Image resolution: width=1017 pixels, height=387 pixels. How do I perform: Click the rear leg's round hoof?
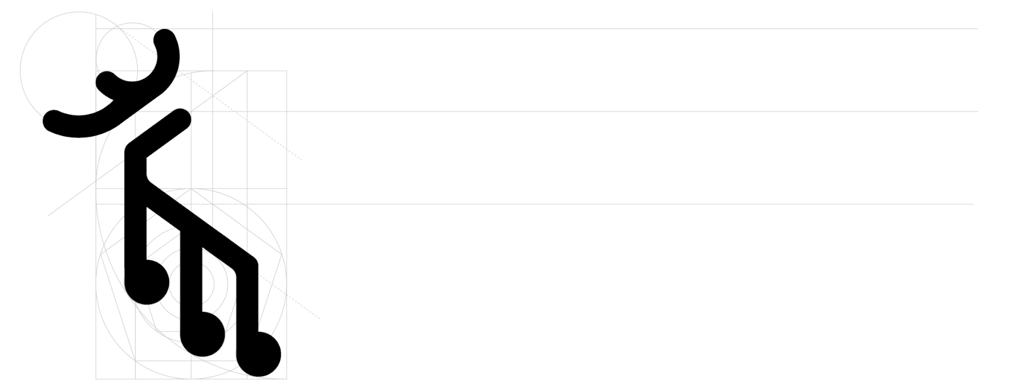point(258,354)
